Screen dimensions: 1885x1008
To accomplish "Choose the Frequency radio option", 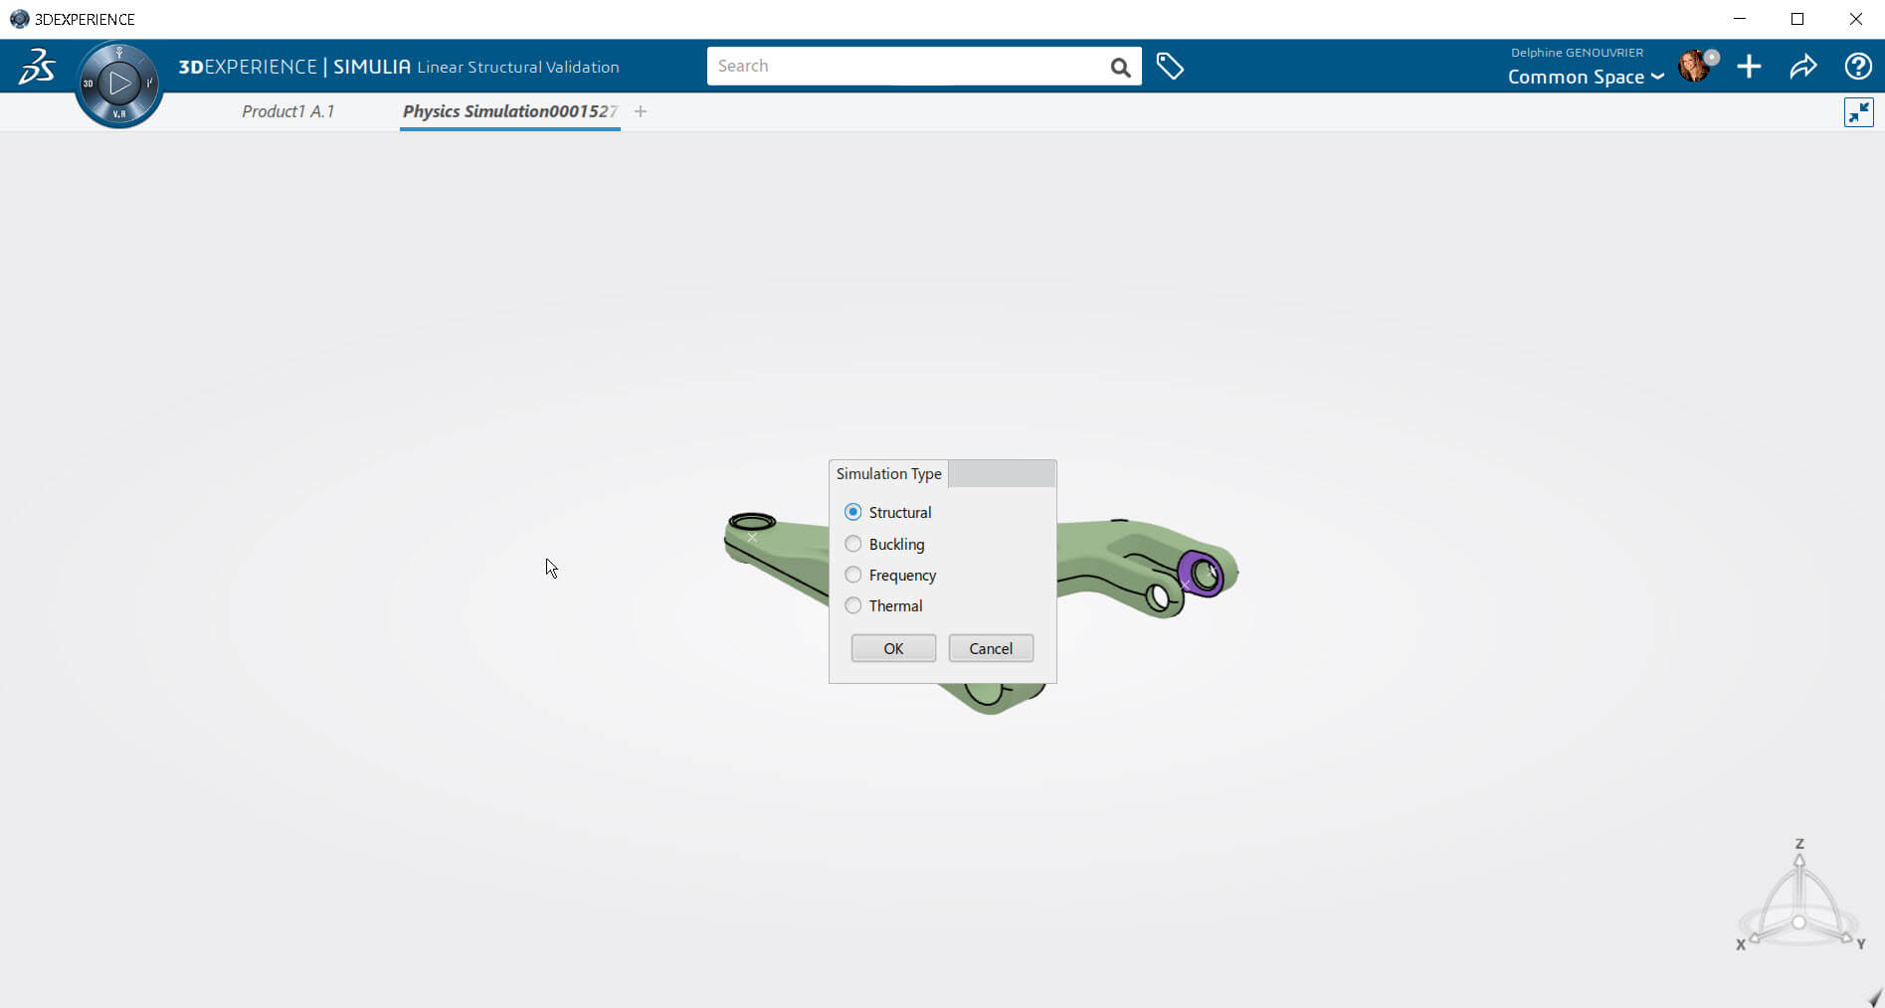I will 852,575.
